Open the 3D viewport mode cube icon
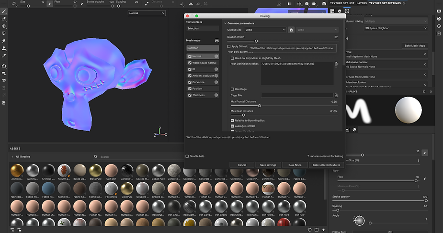The image size is (443, 233). pos(307,4)
